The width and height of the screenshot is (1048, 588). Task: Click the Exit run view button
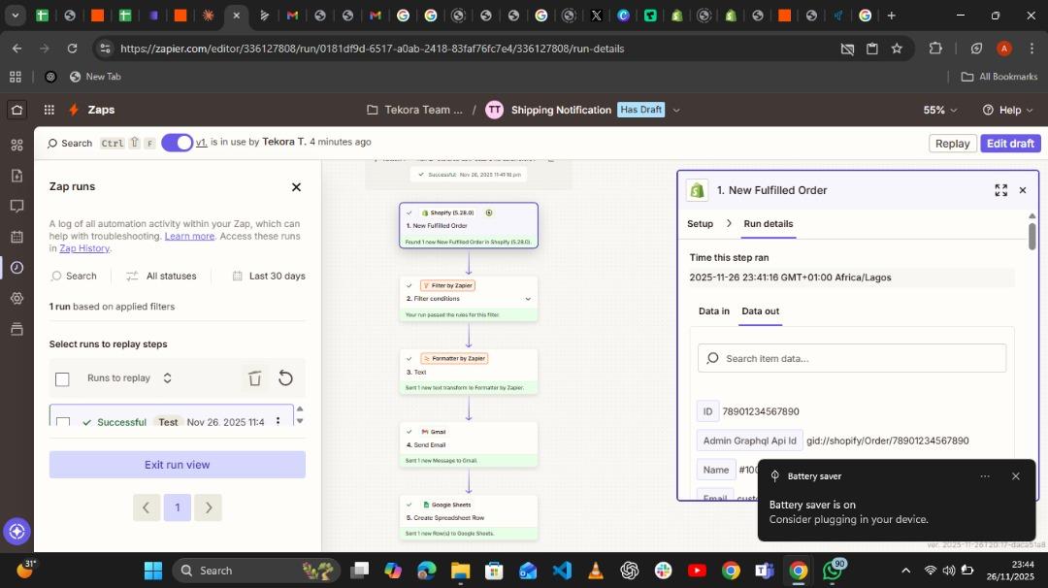[x=178, y=465]
